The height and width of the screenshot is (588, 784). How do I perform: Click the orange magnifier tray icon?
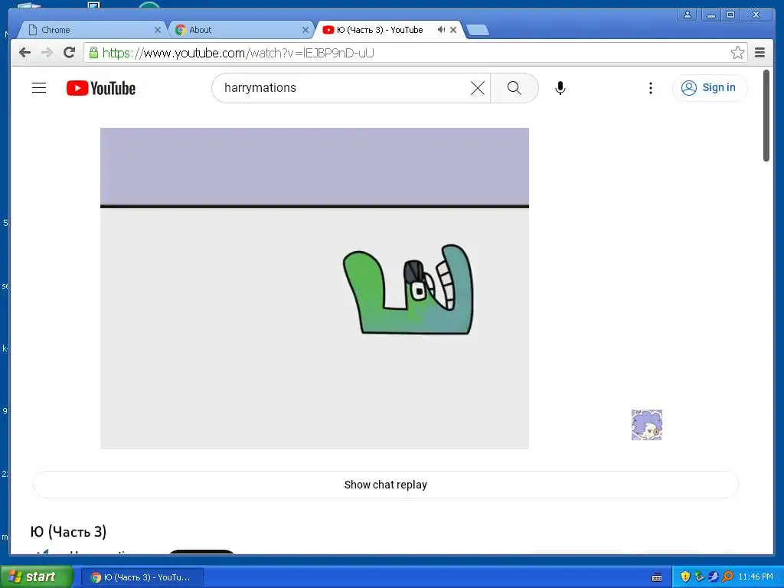coord(727,577)
